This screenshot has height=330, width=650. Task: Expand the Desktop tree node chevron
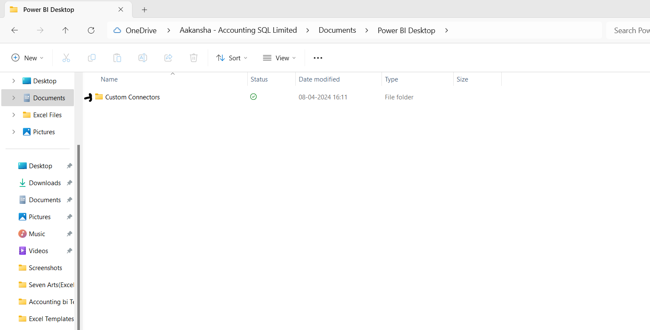(14, 81)
